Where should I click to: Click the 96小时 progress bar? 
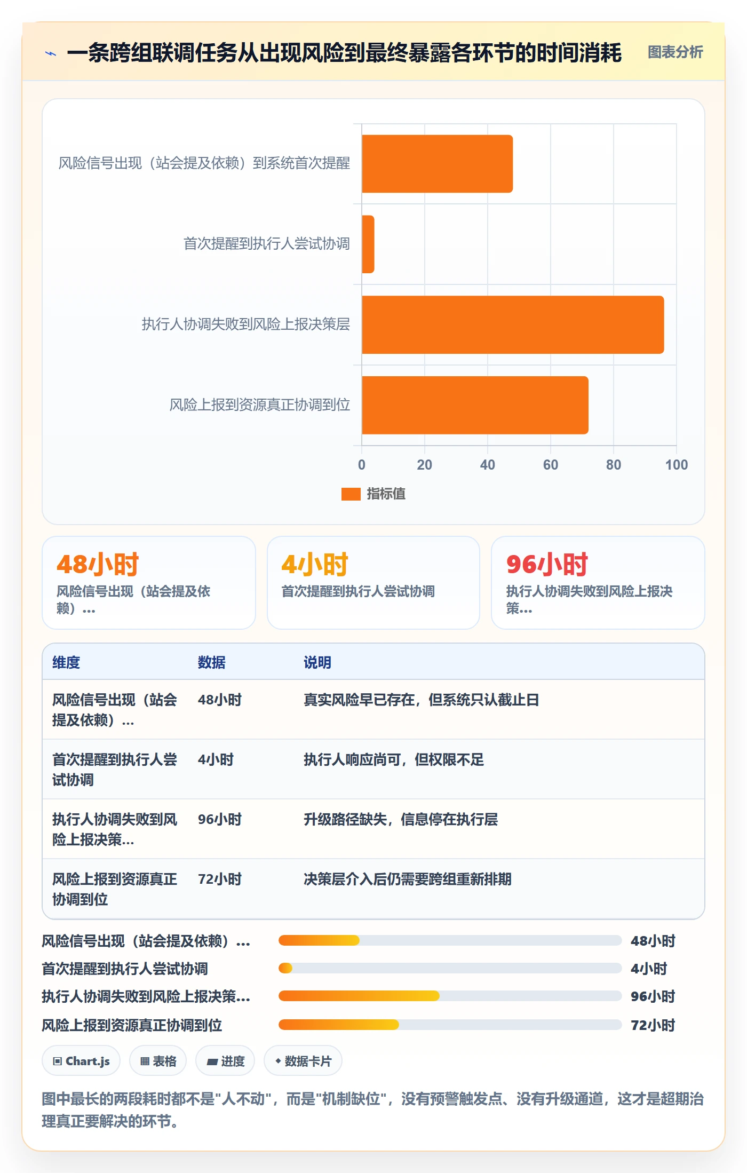pos(450,996)
